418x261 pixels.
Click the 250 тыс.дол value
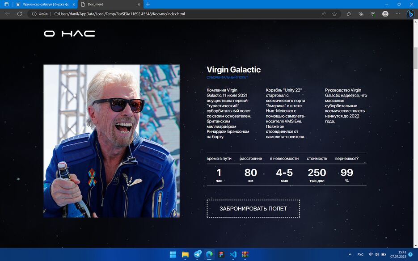pos(317,176)
